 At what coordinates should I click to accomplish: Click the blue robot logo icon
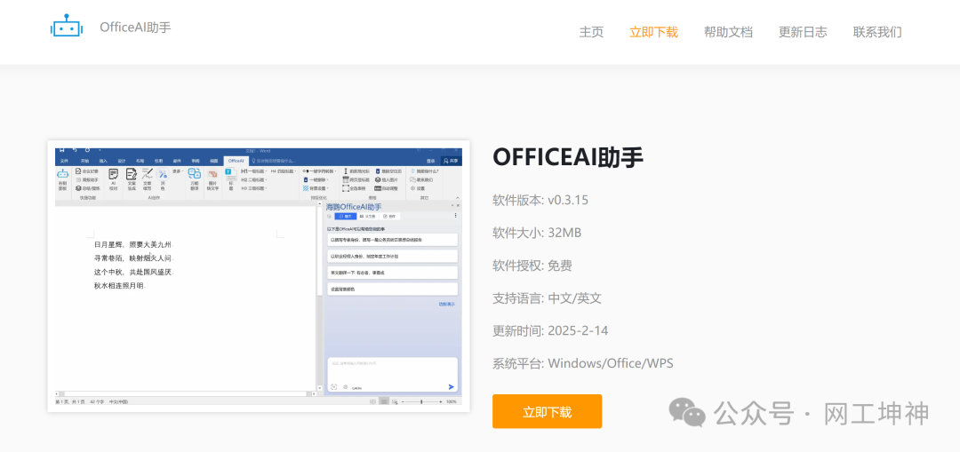(x=66, y=26)
